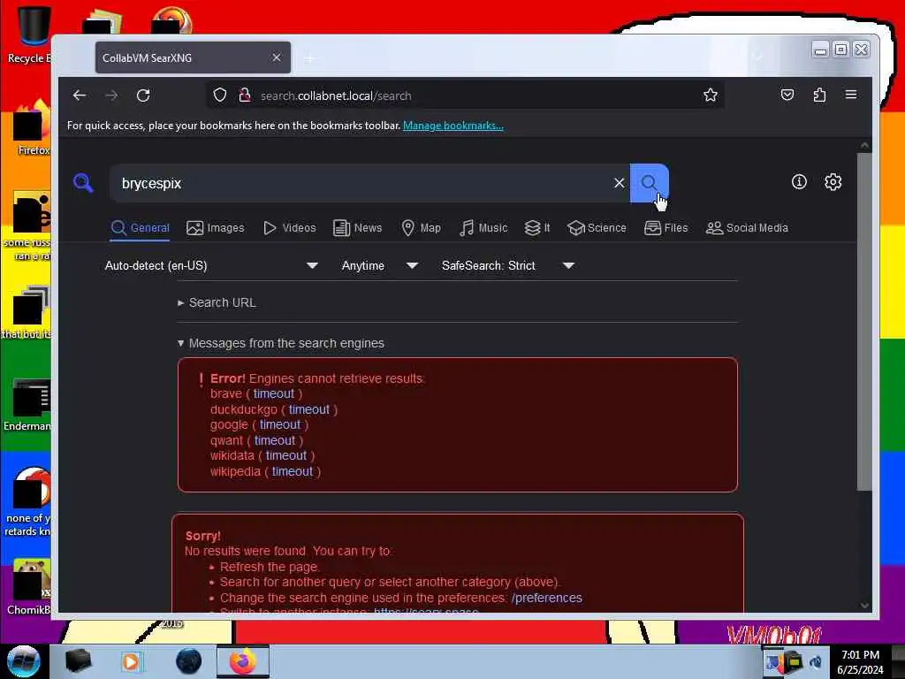
Task: Click the SearXNG magnifier logo
Action: [83, 183]
